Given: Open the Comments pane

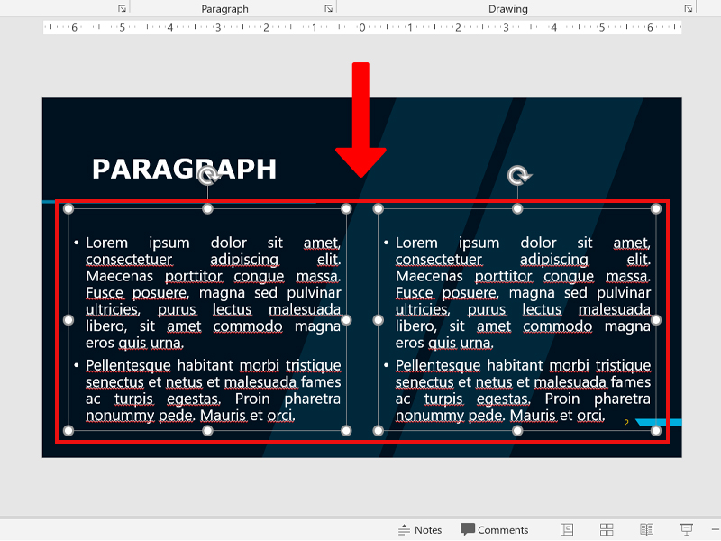Looking at the screenshot, I should pos(494,529).
